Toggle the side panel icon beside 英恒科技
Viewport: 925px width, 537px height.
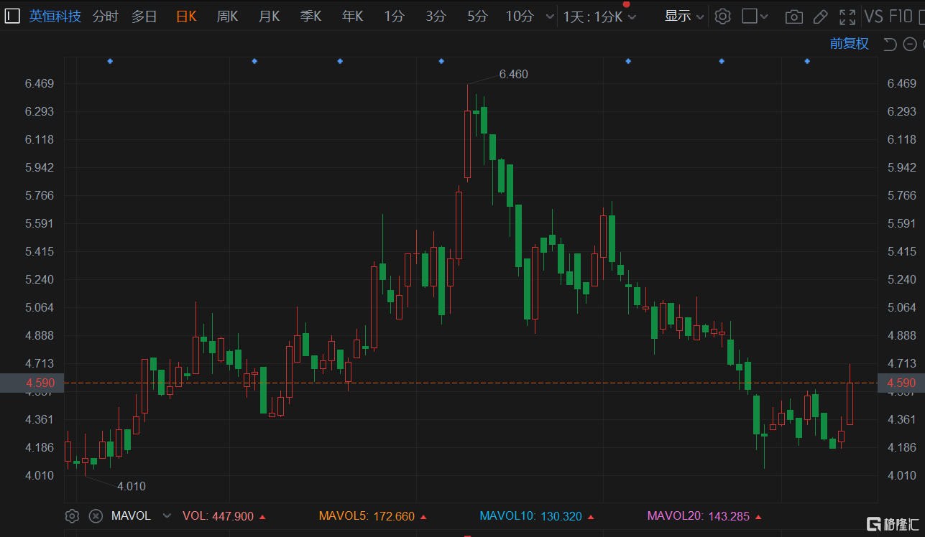[12, 16]
